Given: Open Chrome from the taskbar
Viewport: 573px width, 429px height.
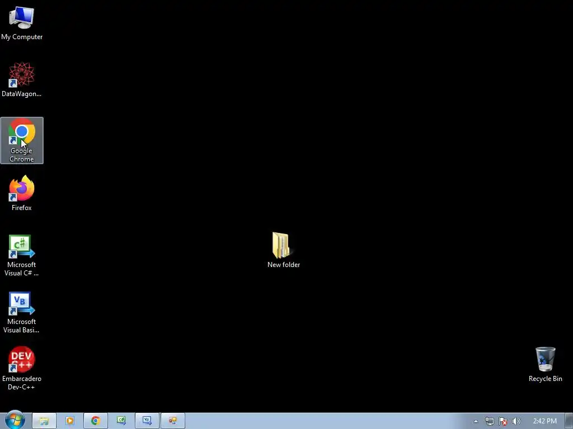Looking at the screenshot, I should pyautogui.click(x=95, y=421).
